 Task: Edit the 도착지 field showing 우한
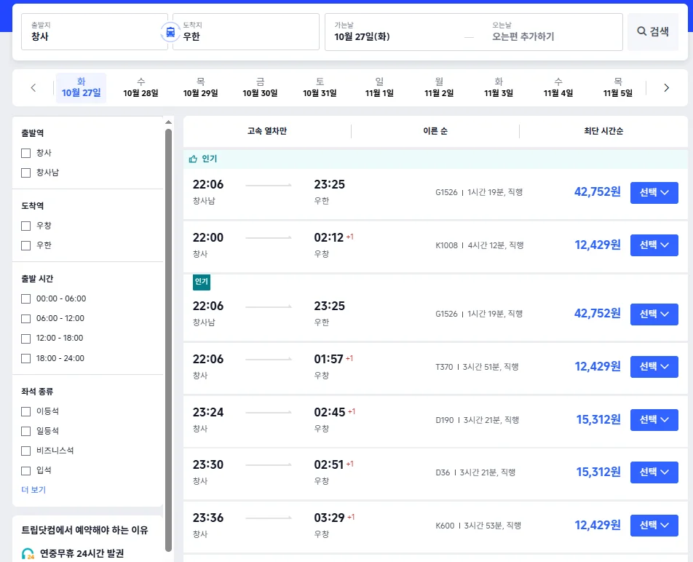[246, 32]
